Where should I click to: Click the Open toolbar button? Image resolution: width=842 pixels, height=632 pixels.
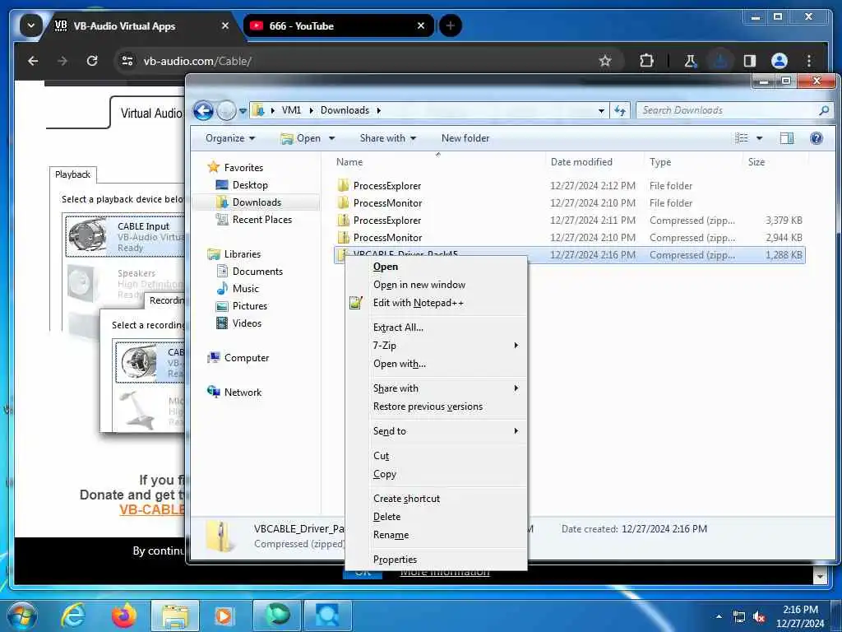tap(301, 138)
